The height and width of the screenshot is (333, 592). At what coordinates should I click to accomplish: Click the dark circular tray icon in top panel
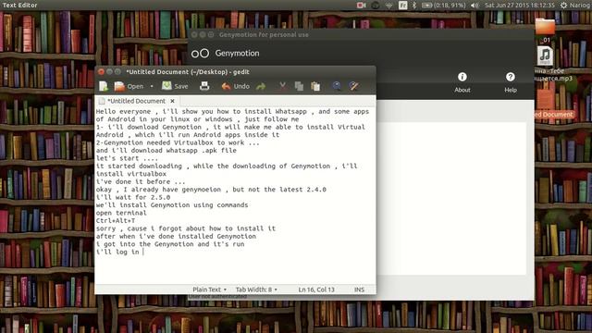click(x=375, y=6)
